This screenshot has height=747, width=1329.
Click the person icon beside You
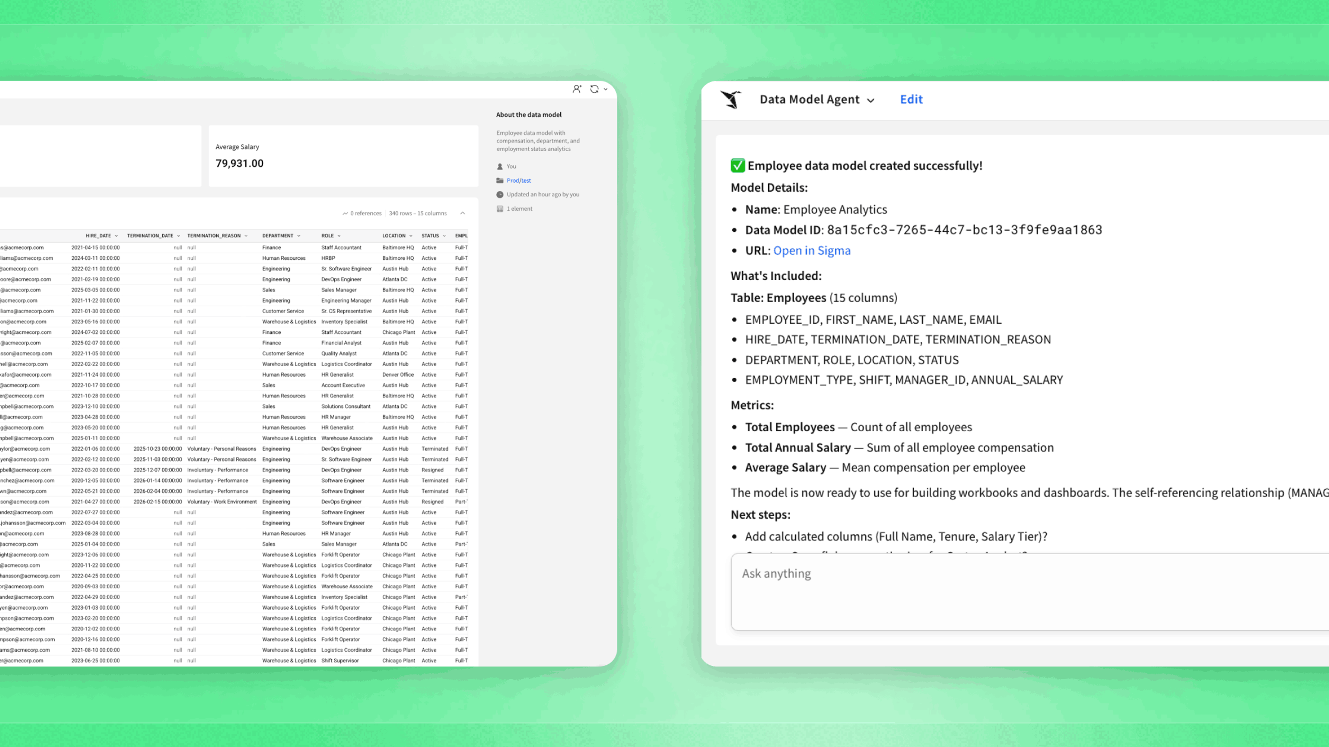coord(499,166)
